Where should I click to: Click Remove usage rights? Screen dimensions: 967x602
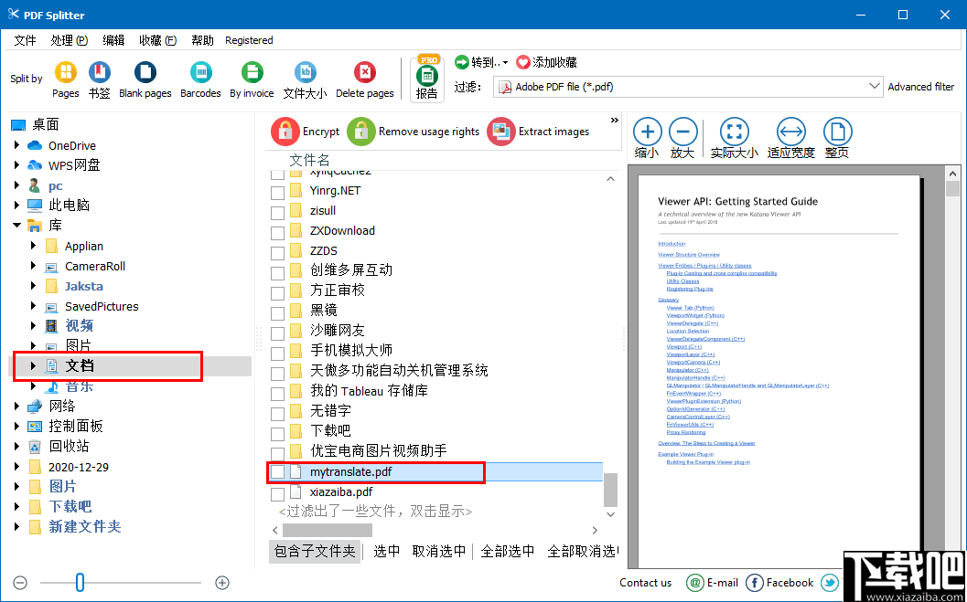[x=414, y=132]
